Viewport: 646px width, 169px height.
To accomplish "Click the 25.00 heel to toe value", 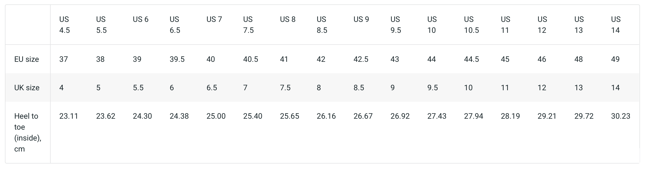I will click(216, 116).
